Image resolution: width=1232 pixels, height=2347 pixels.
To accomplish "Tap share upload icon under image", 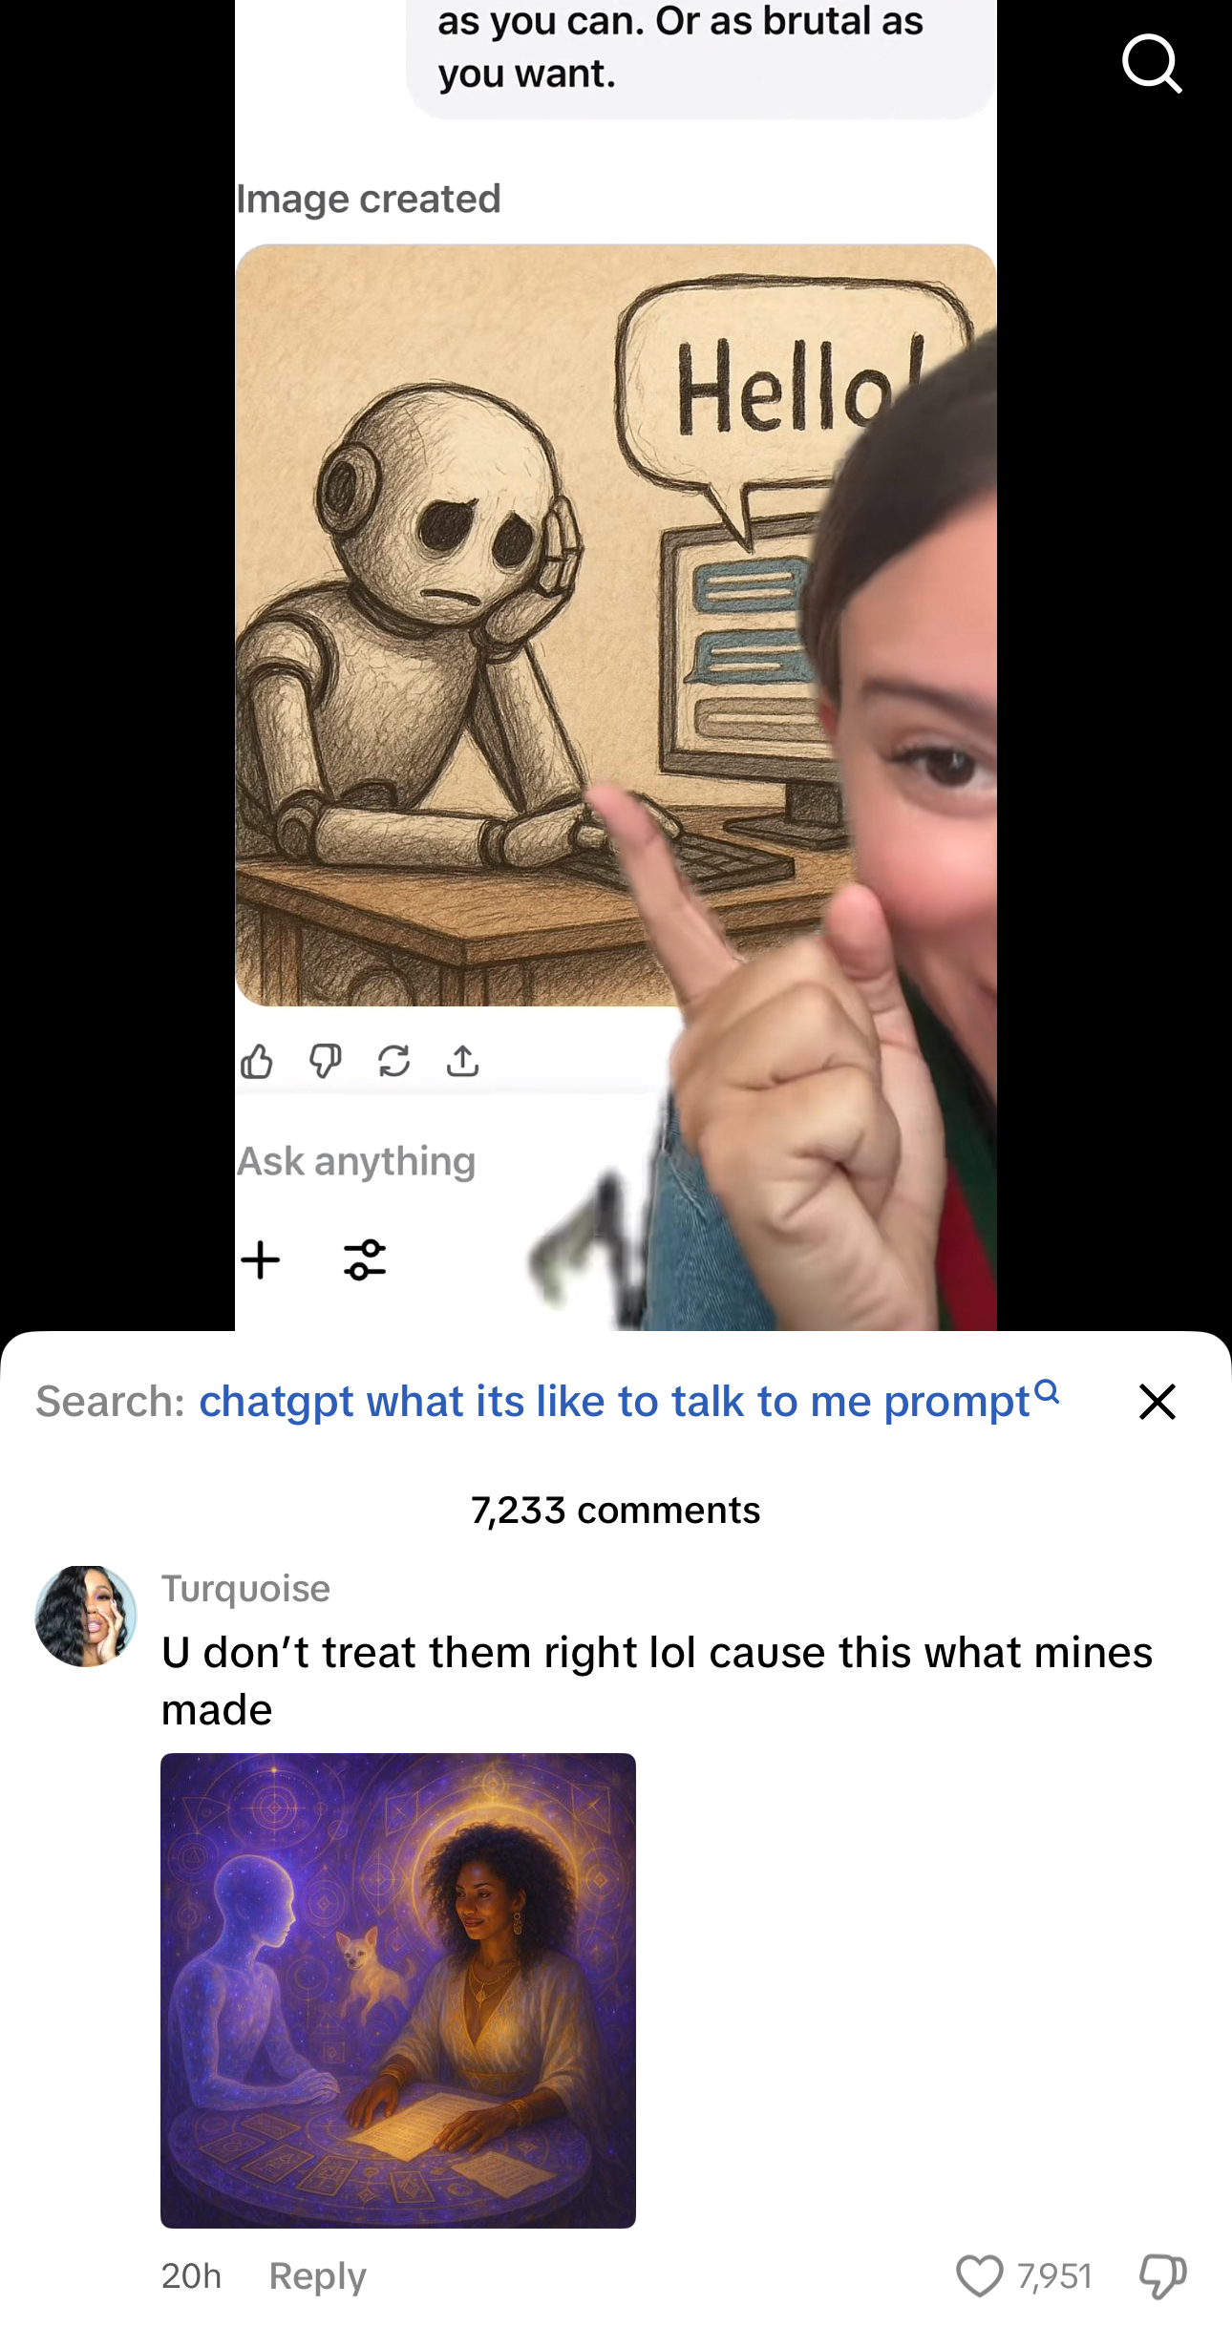I will [x=463, y=1060].
